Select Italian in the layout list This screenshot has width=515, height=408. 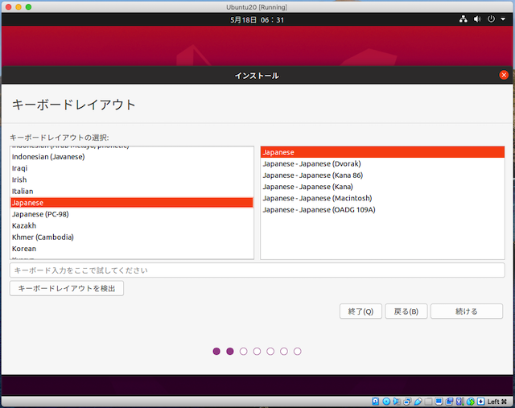132,192
